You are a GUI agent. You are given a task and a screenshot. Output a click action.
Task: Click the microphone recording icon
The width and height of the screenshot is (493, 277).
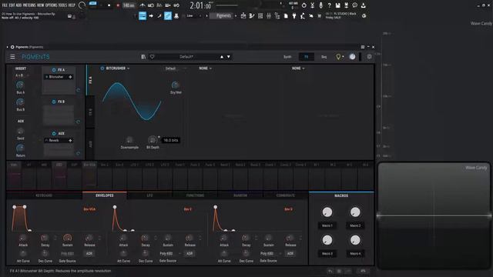click(320, 5)
